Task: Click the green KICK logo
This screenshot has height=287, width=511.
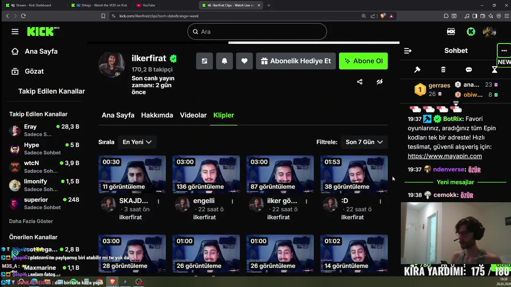Action: pyautogui.click(x=43, y=31)
